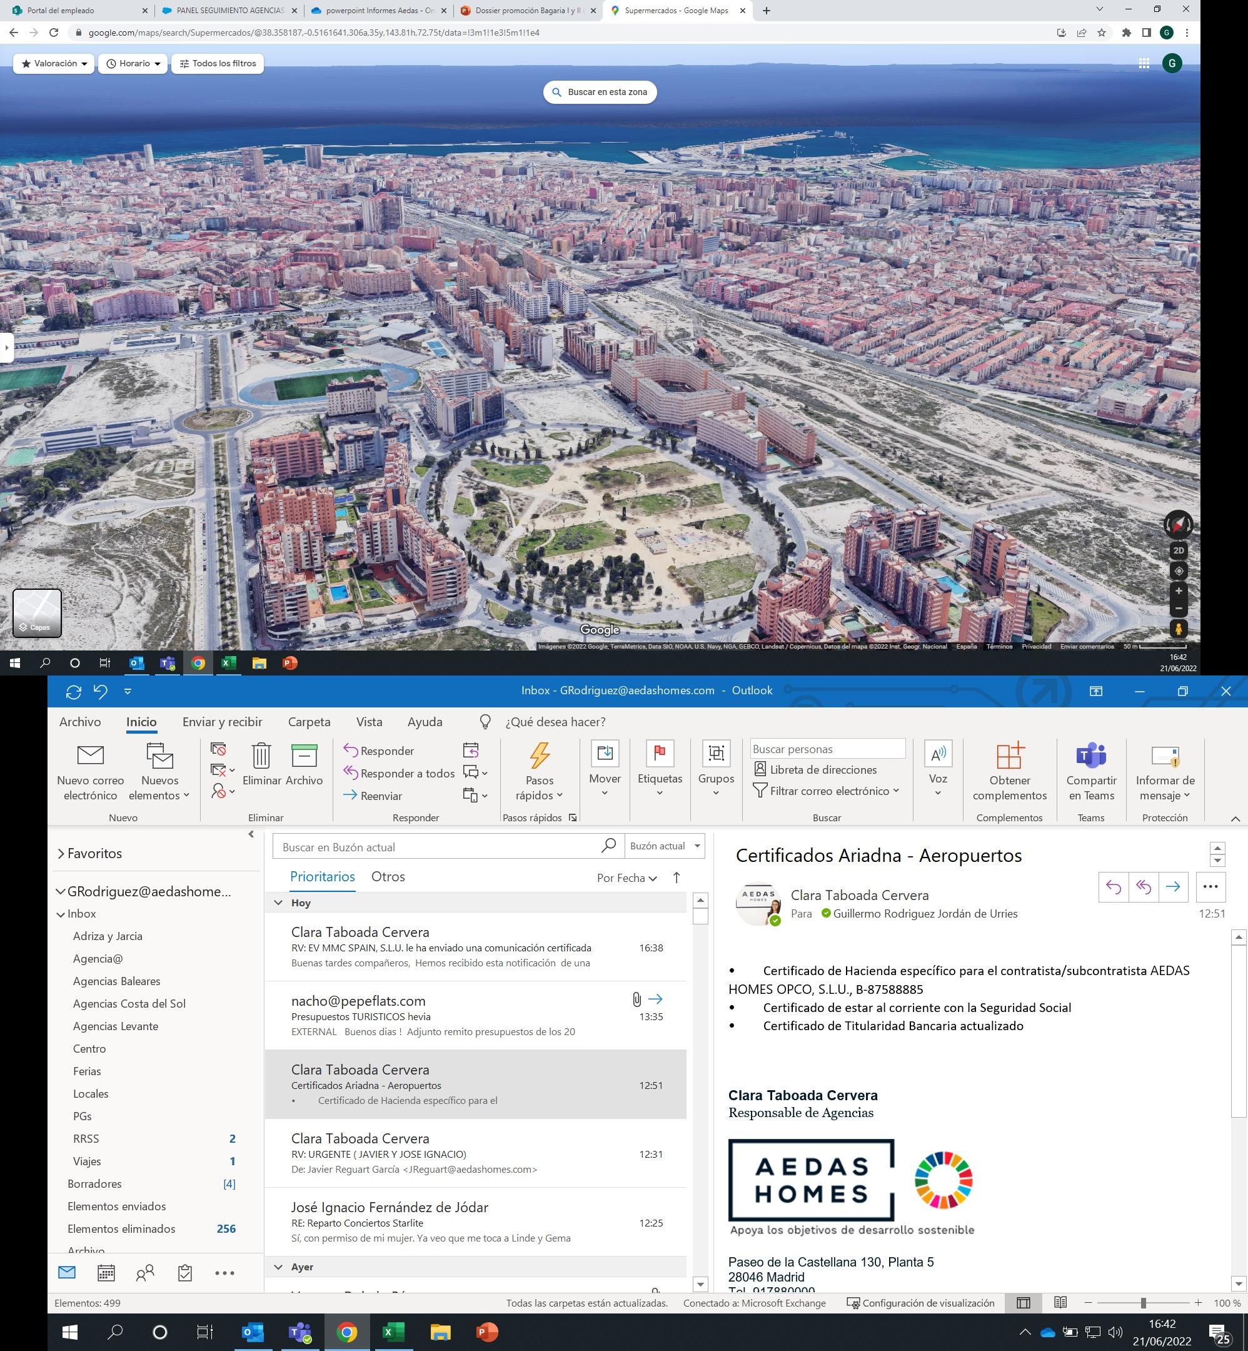Open the Valoración filter dropdown

point(54,64)
